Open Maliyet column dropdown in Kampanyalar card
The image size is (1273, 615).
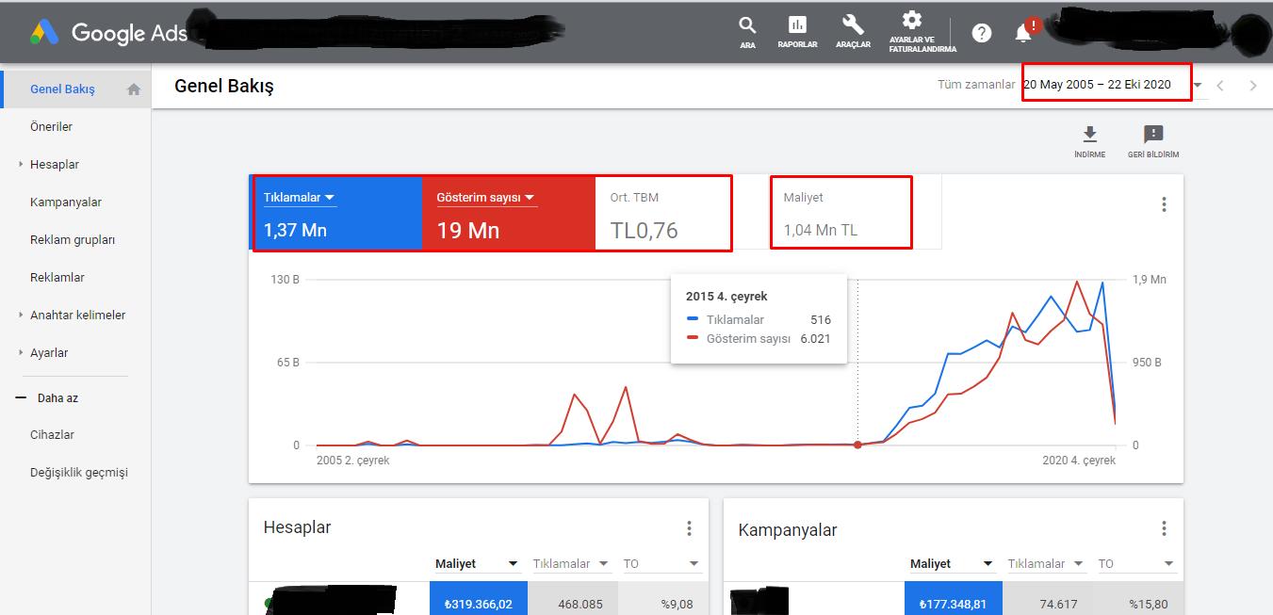pos(953,564)
